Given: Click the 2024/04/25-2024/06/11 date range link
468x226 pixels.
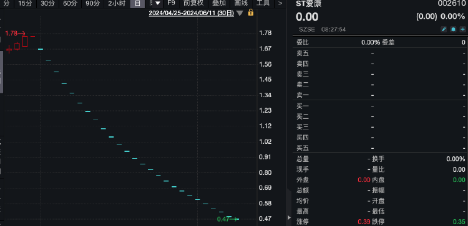Looking at the screenshot, I should [x=192, y=13].
